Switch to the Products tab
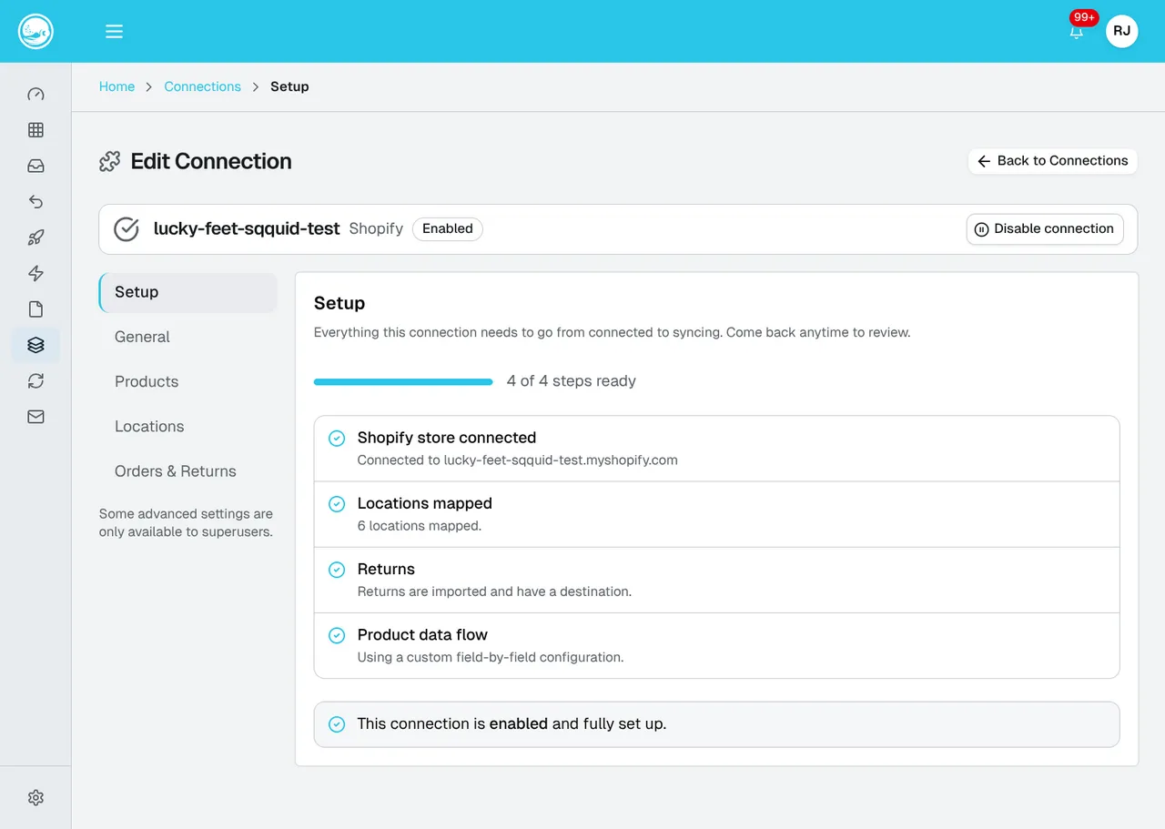 click(187, 382)
